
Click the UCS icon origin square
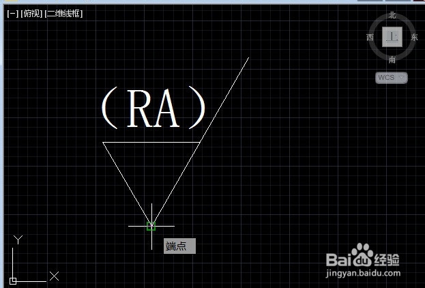coord(13,281)
